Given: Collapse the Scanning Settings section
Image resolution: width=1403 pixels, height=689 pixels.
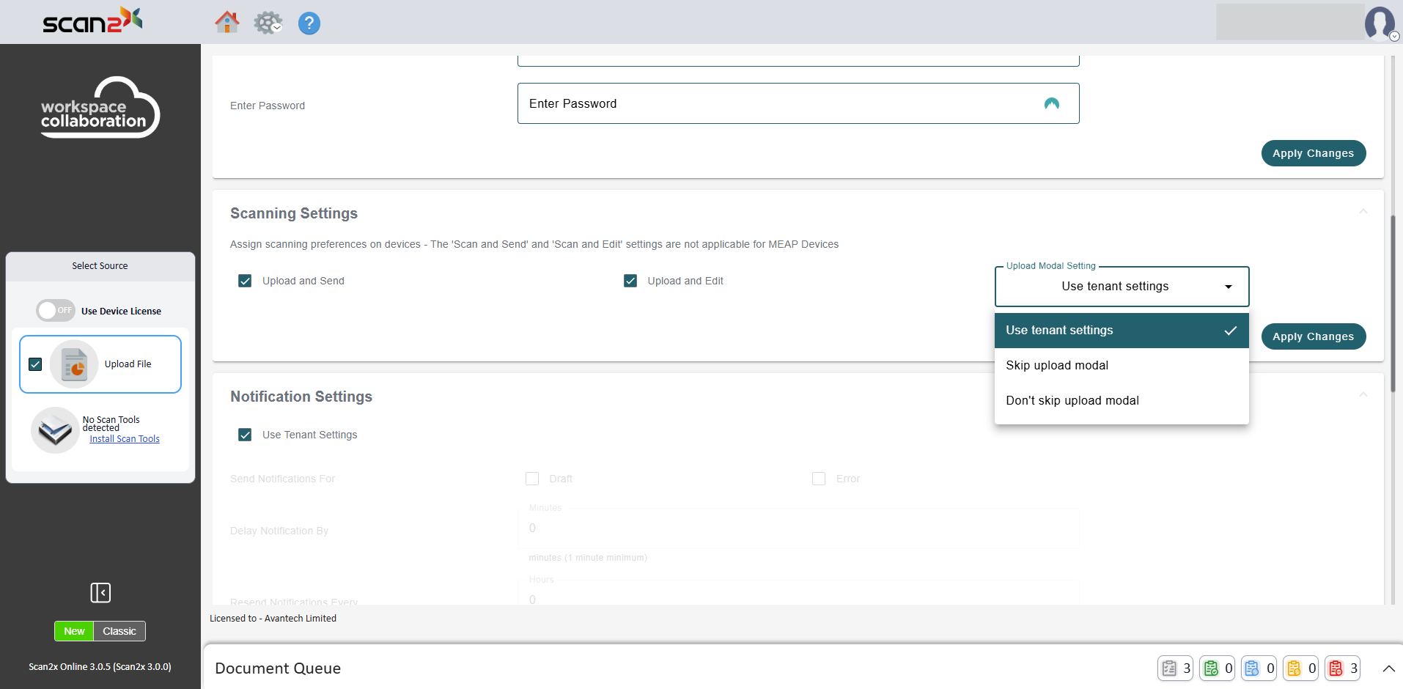Looking at the screenshot, I should [x=1363, y=213].
